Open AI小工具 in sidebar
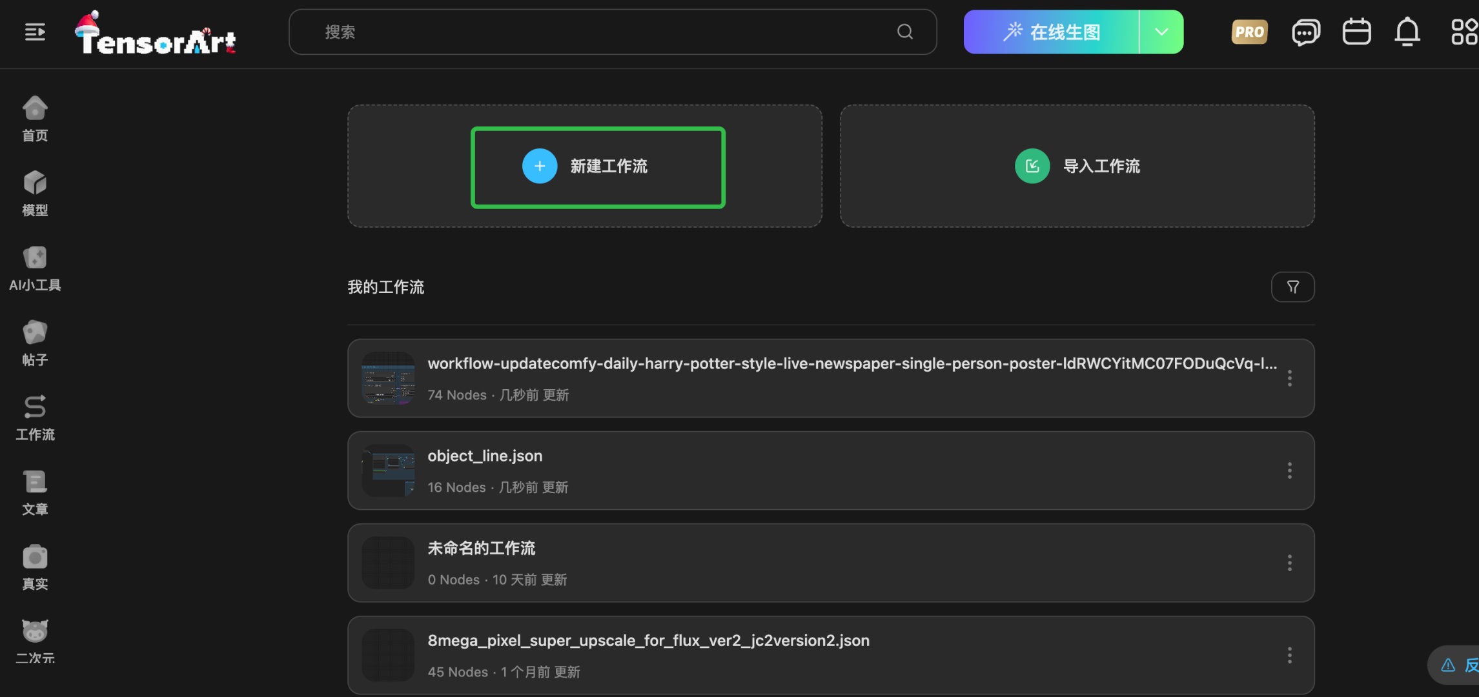The image size is (1479, 697). click(x=35, y=268)
